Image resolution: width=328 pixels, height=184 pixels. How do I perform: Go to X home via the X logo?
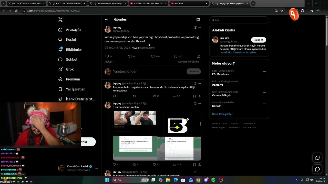(60, 20)
